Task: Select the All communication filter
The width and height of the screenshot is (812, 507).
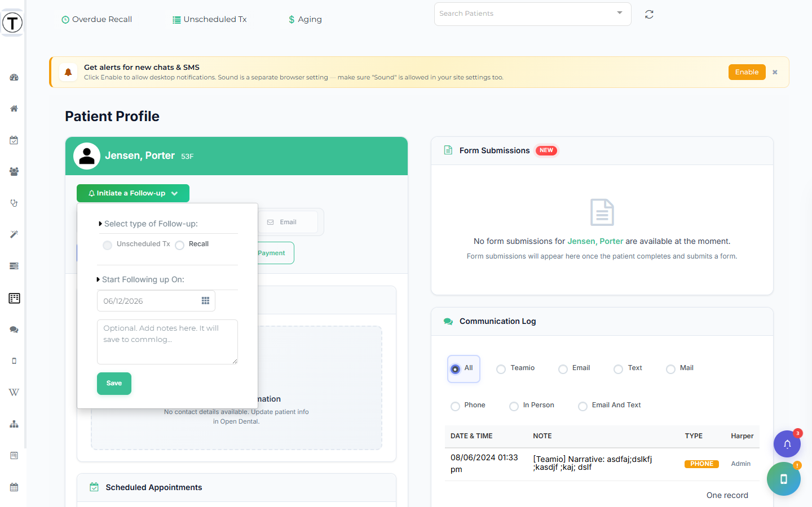Action: 455,369
